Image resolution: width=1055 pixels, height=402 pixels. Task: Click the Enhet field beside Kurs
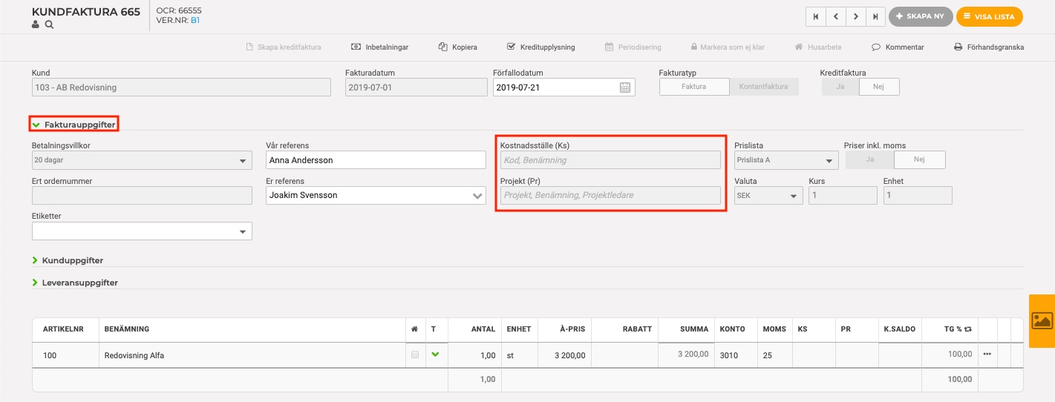click(918, 195)
